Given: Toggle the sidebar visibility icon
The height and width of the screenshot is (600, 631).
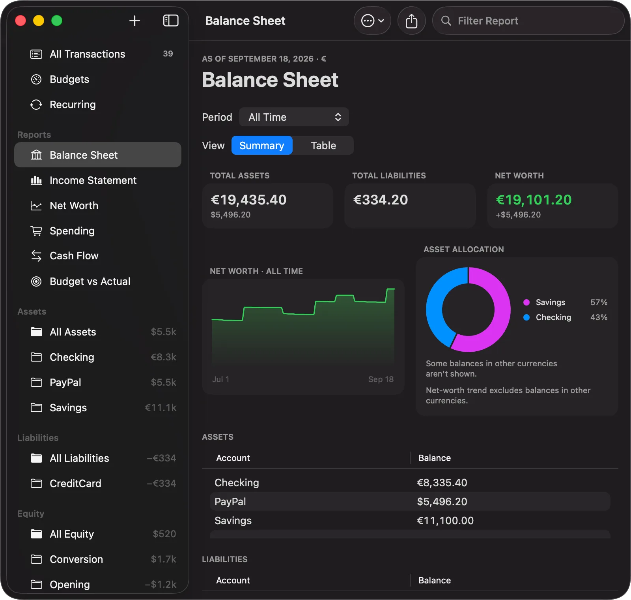Looking at the screenshot, I should [171, 21].
